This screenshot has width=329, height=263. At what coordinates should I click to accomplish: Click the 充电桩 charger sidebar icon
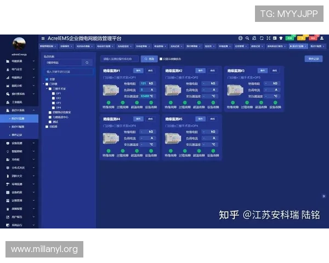[x=8, y=159]
